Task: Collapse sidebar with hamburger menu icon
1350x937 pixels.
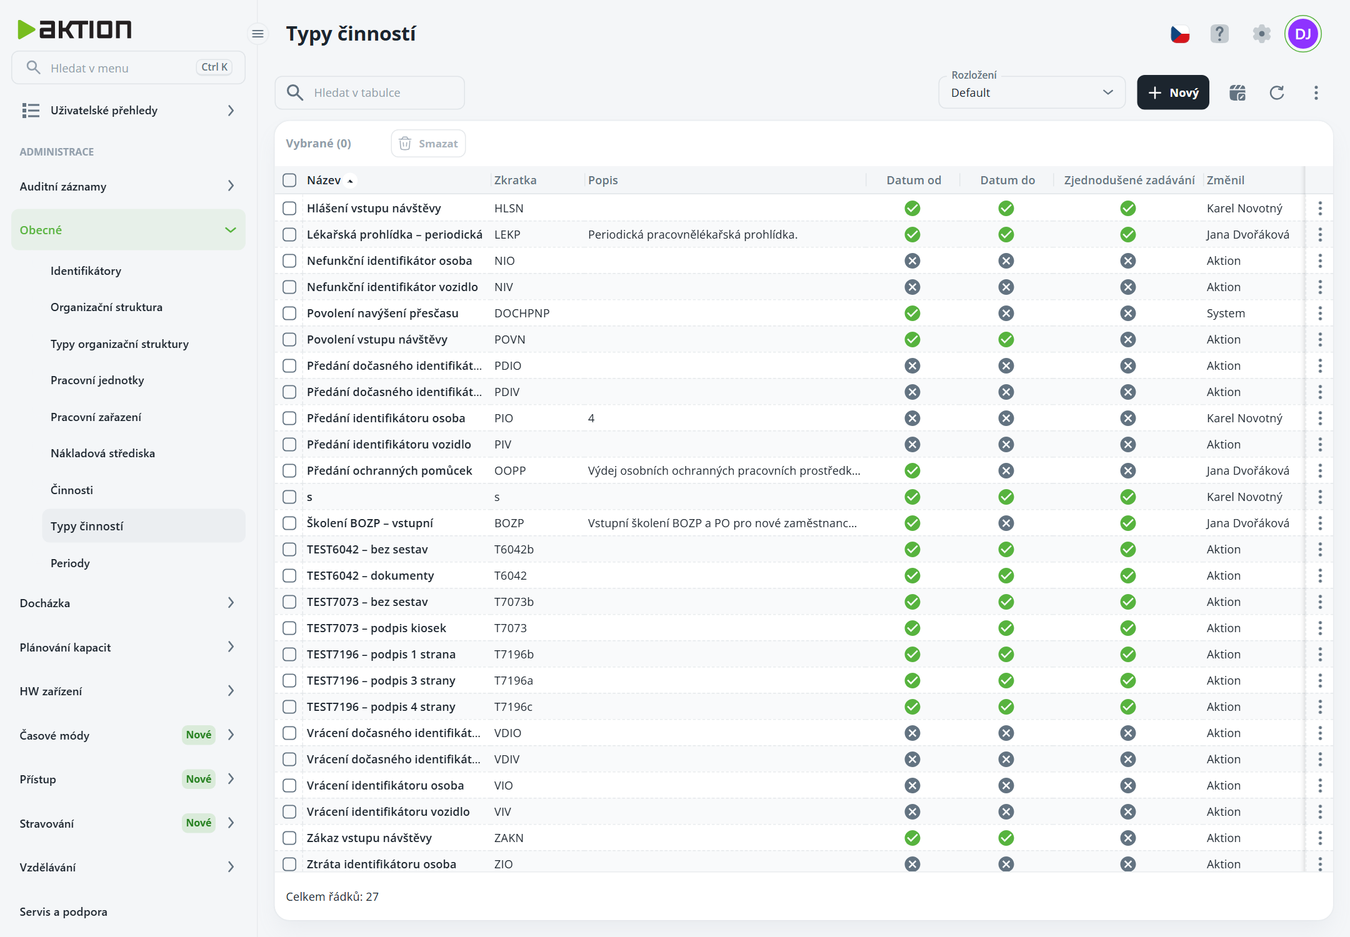Action: pos(257,34)
